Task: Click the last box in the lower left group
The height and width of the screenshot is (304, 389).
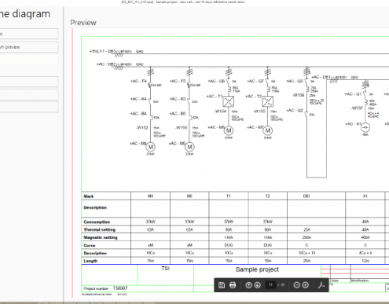Action: point(29,107)
